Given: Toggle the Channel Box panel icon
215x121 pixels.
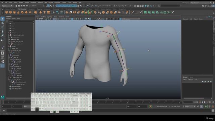Looking at the screenshot, I should click(214, 6).
